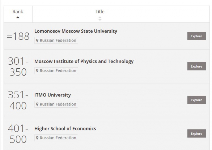Click location pin icon under Lomonosov Moscow State
This screenshot has height=150, width=212.
pos(37,41)
